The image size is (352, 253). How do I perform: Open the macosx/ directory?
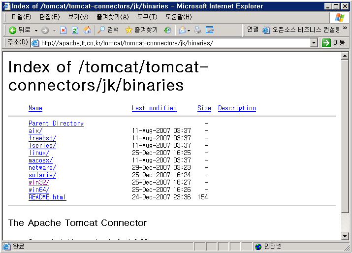(x=41, y=160)
